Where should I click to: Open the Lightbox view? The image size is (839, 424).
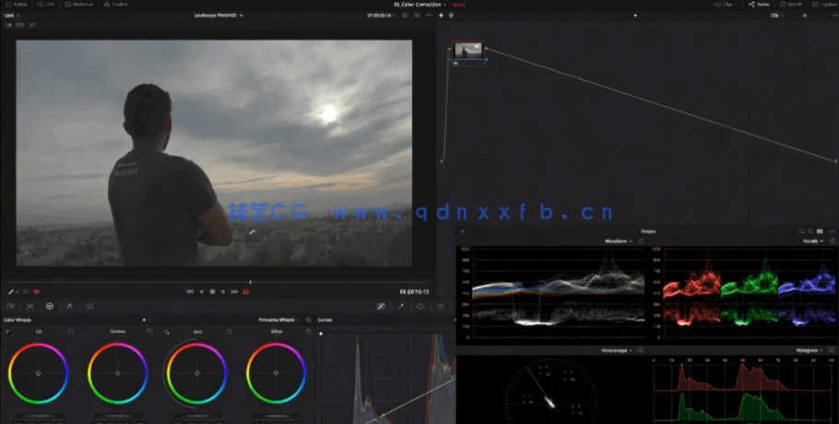tap(823, 5)
